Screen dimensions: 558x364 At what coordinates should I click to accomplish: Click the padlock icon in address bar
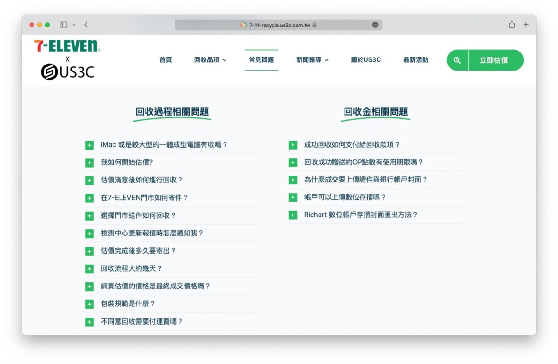coord(315,25)
